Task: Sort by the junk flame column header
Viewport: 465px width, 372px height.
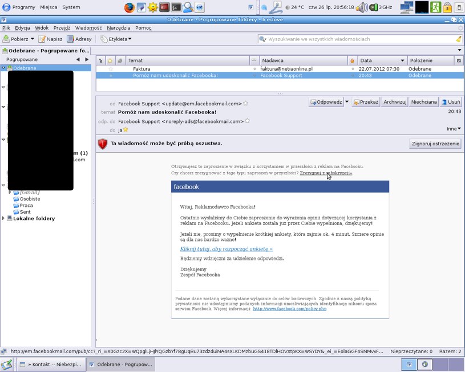Action: 352,60
